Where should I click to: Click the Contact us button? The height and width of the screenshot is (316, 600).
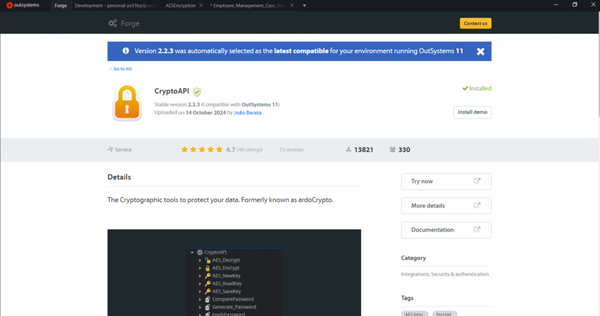click(475, 23)
